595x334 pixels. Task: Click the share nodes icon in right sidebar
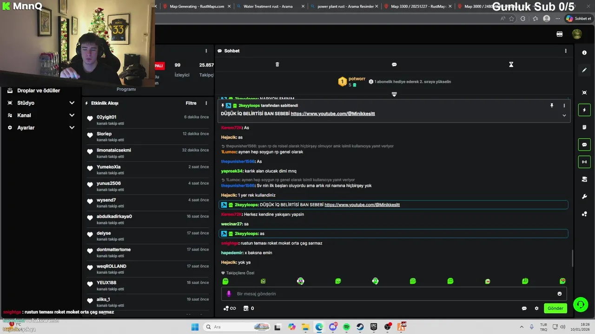tap(584, 214)
